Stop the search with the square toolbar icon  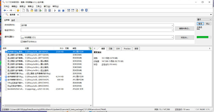pos(63,11)
